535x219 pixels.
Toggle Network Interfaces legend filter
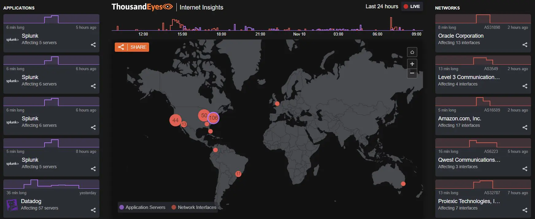[x=194, y=207]
